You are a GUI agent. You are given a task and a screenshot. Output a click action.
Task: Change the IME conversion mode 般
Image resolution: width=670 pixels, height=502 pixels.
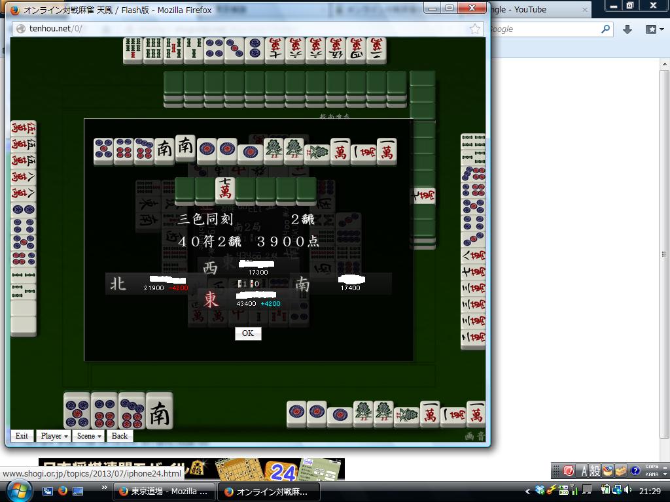595,471
